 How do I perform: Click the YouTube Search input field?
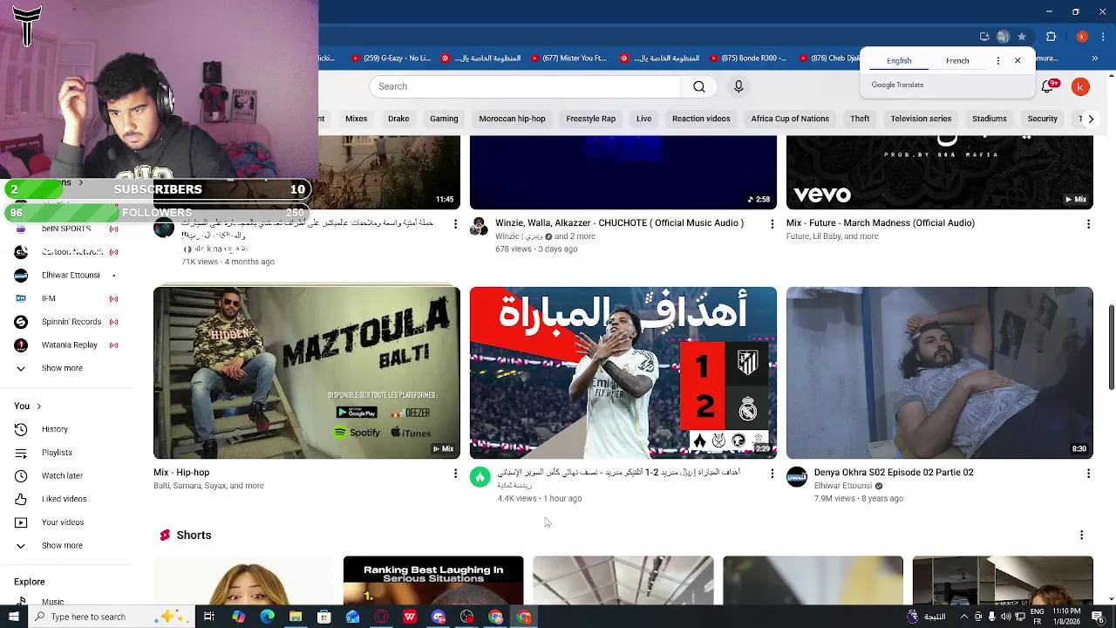coord(525,86)
